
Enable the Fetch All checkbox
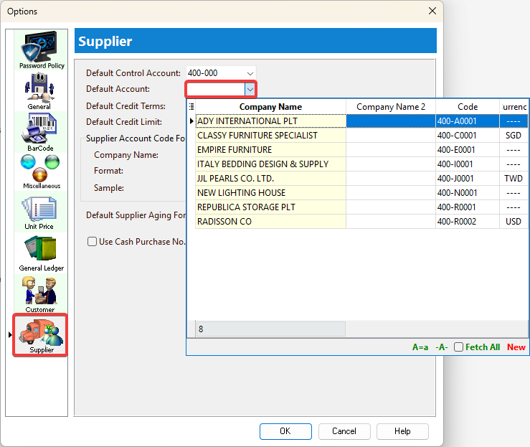tap(459, 347)
